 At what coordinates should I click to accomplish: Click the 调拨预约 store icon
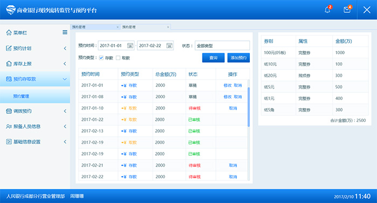click(x=9, y=111)
